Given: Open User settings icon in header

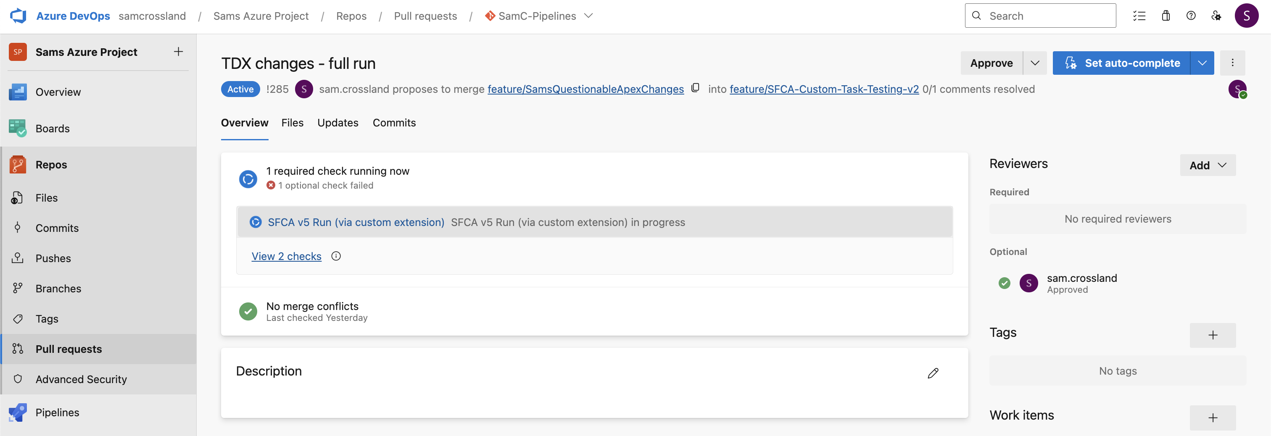Looking at the screenshot, I should pos(1216,16).
